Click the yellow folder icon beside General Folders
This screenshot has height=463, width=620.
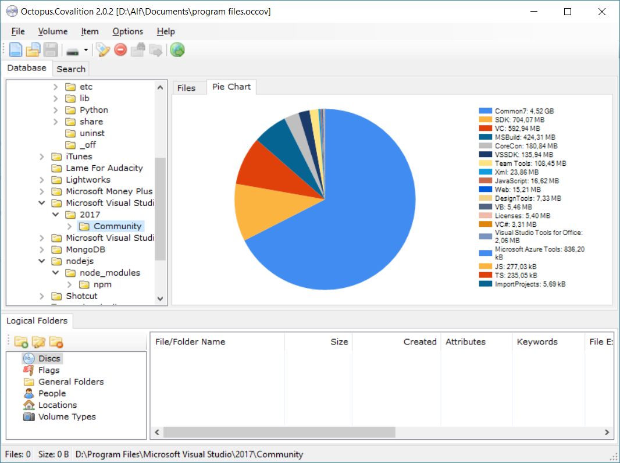tap(29, 382)
